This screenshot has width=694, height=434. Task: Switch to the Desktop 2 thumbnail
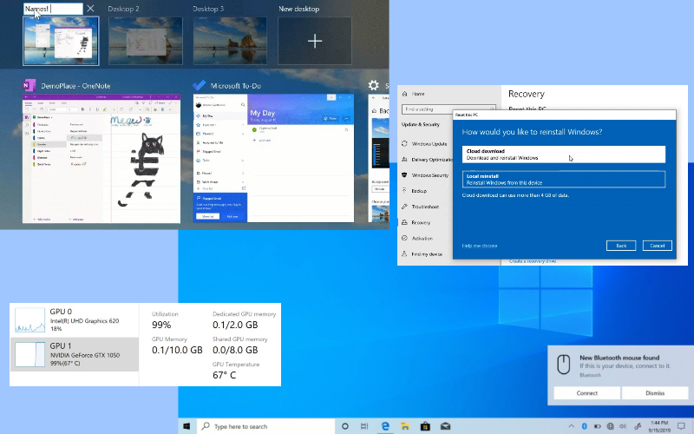pyautogui.click(x=145, y=41)
